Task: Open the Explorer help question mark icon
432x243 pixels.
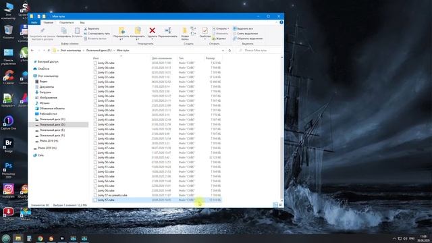Action: coord(281,22)
